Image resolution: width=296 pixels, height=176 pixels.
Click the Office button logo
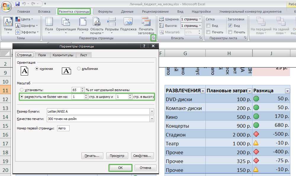pyautogui.click(x=6, y=6)
